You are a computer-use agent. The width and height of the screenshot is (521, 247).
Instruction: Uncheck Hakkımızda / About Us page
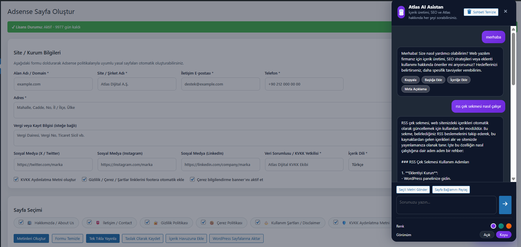pos(21,222)
